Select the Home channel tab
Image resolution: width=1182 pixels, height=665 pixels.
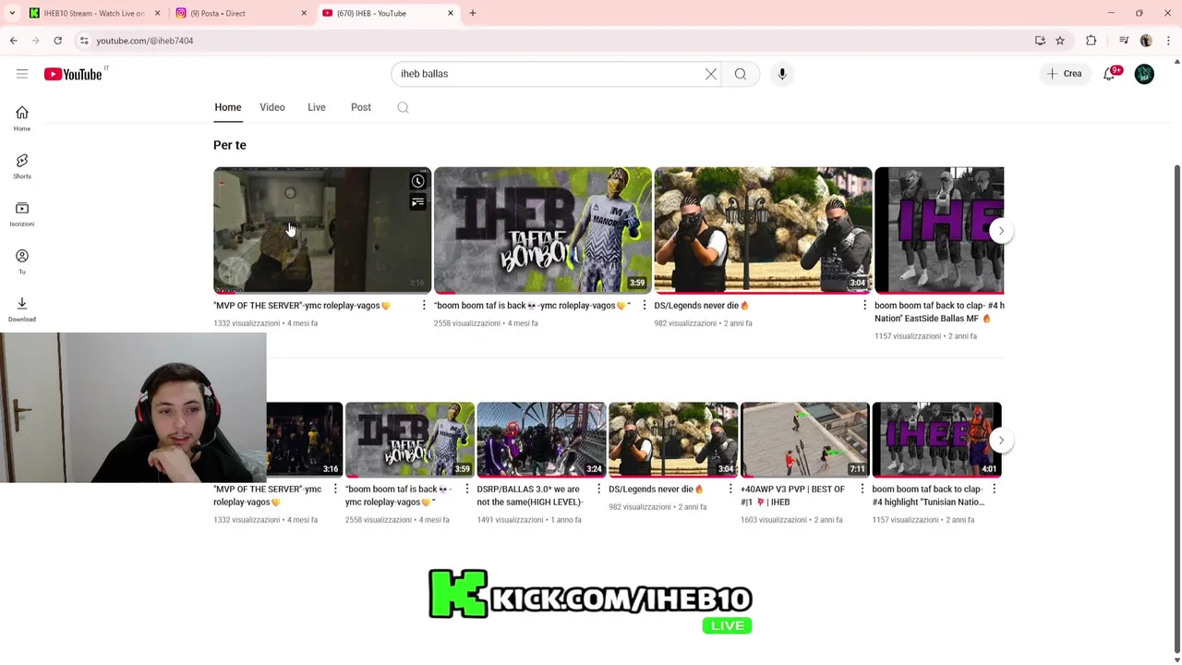click(228, 107)
